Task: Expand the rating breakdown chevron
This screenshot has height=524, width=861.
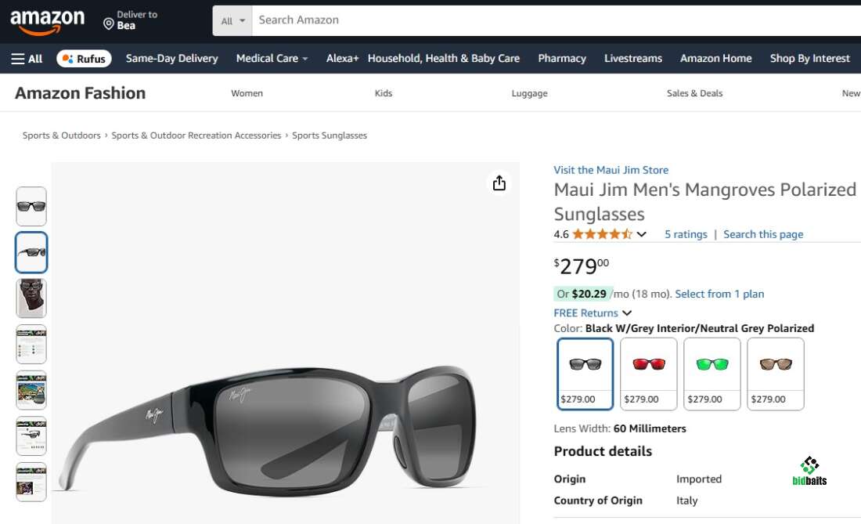Action: coord(641,234)
